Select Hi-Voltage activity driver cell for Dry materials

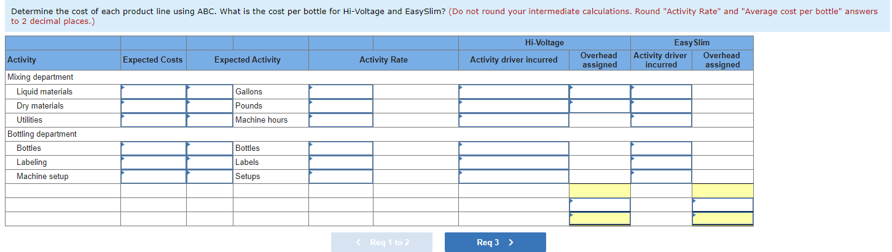pos(514,105)
